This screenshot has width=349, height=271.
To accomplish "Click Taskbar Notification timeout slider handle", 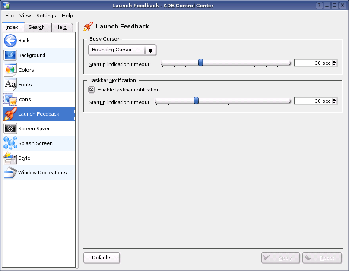I will 196,101.
